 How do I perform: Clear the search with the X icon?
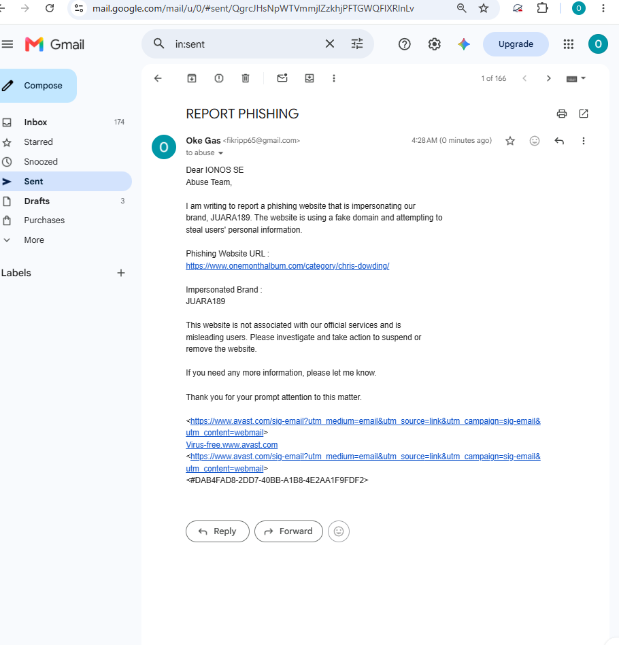coord(329,44)
